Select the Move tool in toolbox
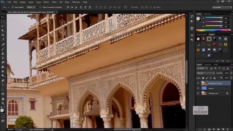The height and width of the screenshot is (131, 233). (x=3, y=17)
